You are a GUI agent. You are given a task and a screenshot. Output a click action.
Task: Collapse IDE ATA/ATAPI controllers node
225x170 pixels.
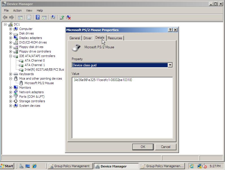[10, 56]
